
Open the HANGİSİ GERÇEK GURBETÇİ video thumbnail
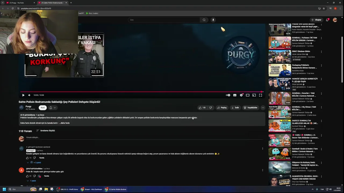(280, 84)
